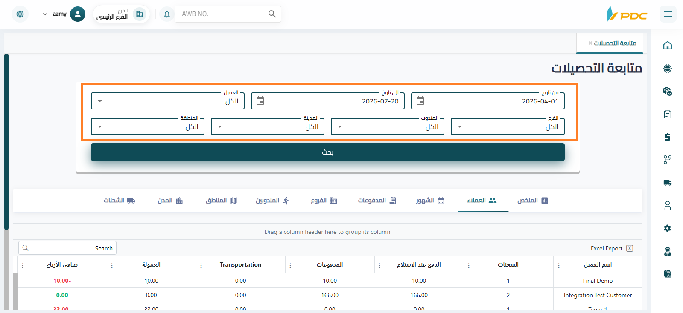Open column menu for الشحنات

[x=469, y=265]
